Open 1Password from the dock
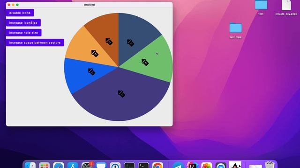 tap(115, 165)
